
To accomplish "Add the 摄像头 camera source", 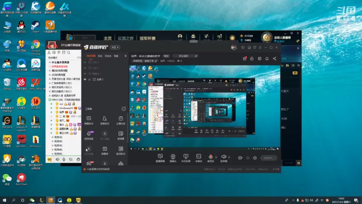I will pyautogui.click(x=173, y=158).
